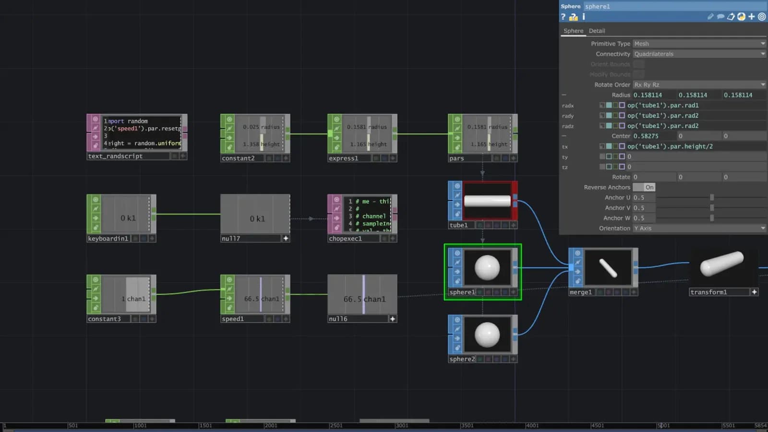This screenshot has width=768, height=432.
Task: Open Connectivity Quadrilaterals dropdown
Action: (699, 54)
